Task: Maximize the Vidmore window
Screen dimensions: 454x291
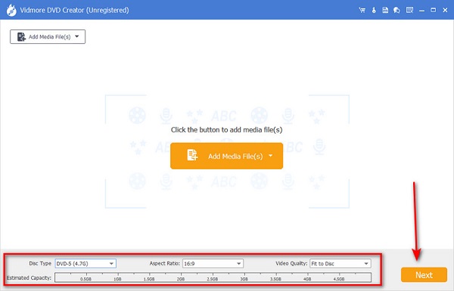Action: click(x=433, y=10)
